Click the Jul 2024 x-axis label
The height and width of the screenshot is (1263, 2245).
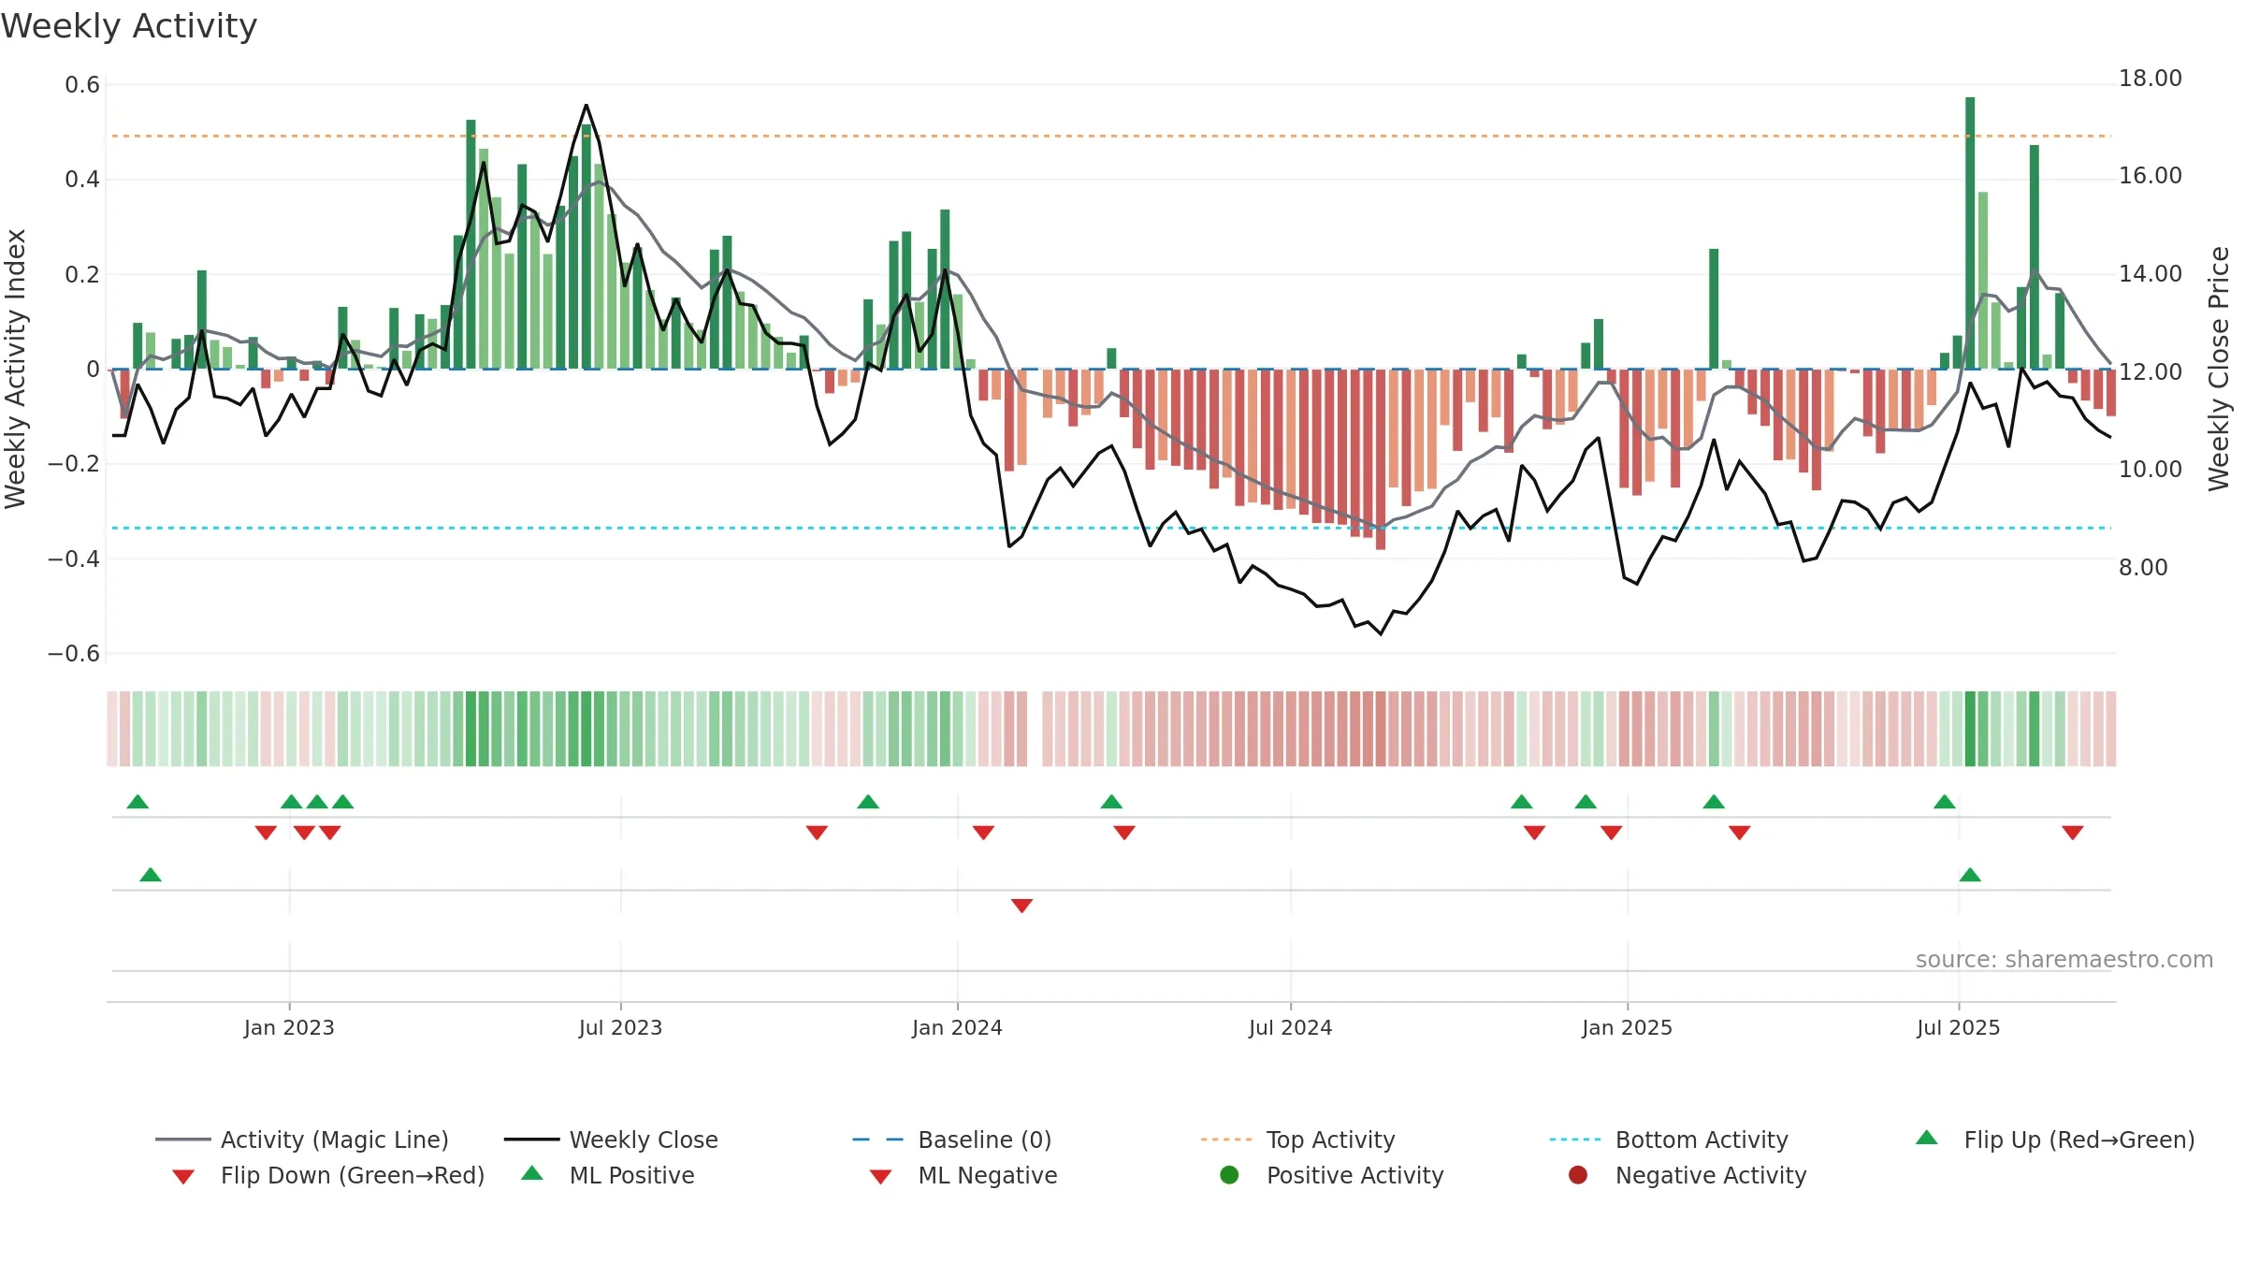tap(1290, 1027)
